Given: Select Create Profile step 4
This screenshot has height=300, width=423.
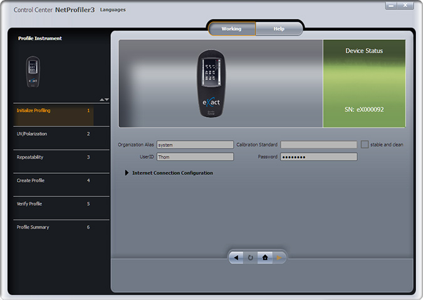Looking at the screenshot, I should pyautogui.click(x=61, y=185).
